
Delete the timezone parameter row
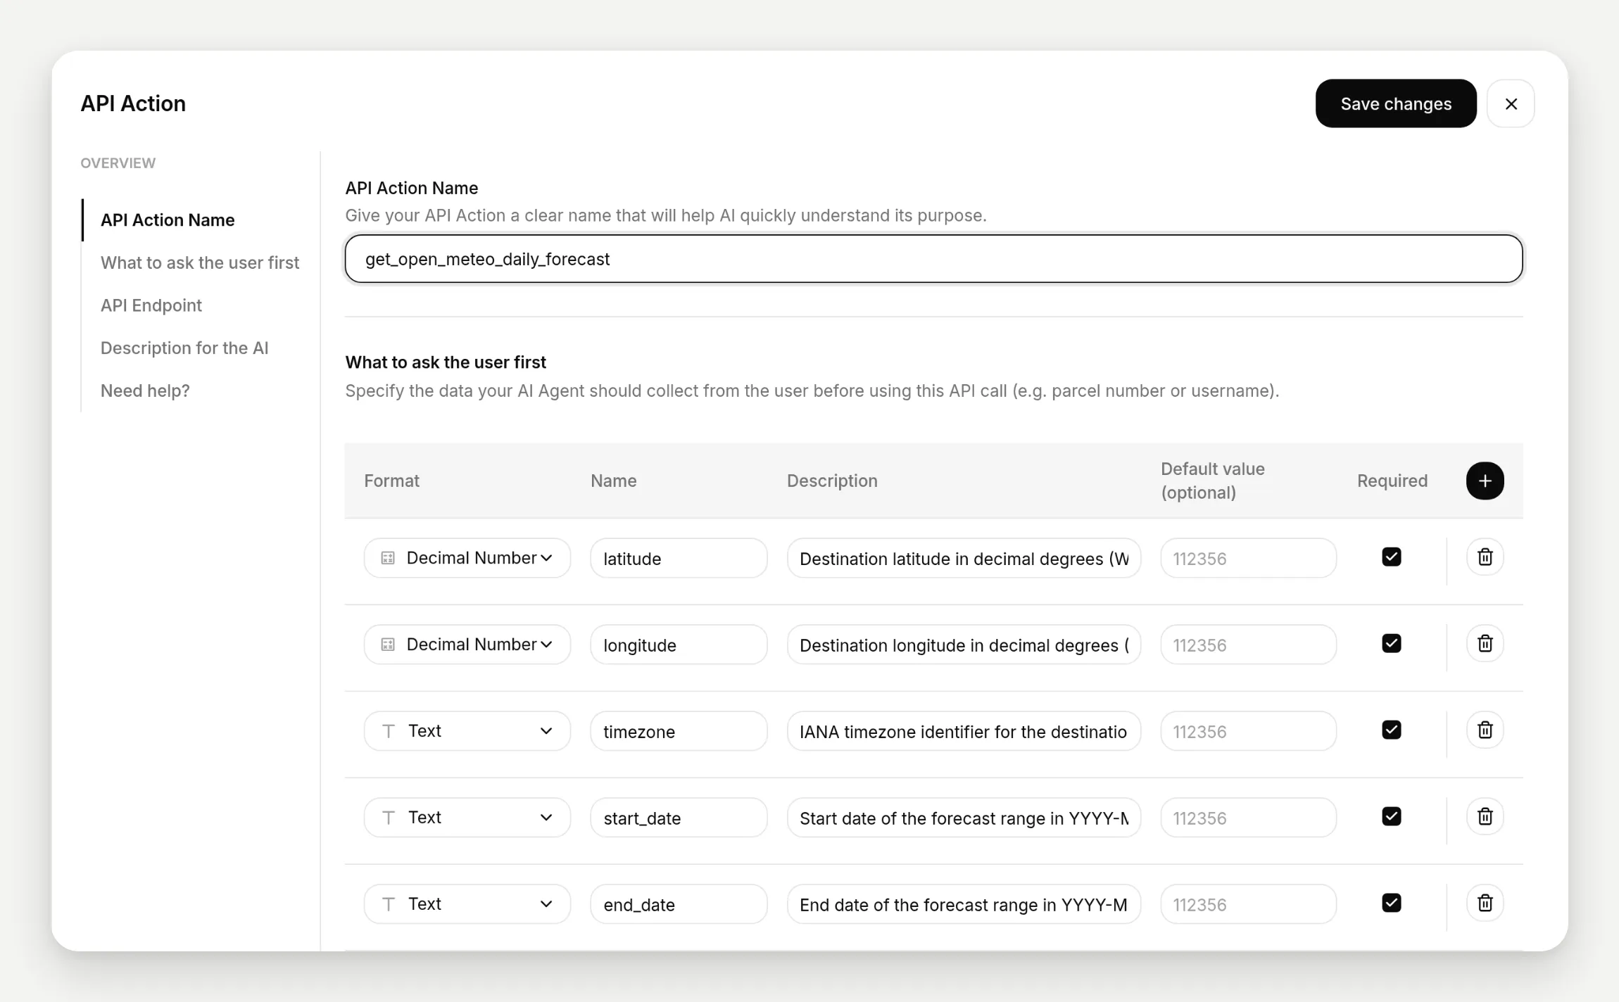(x=1485, y=730)
